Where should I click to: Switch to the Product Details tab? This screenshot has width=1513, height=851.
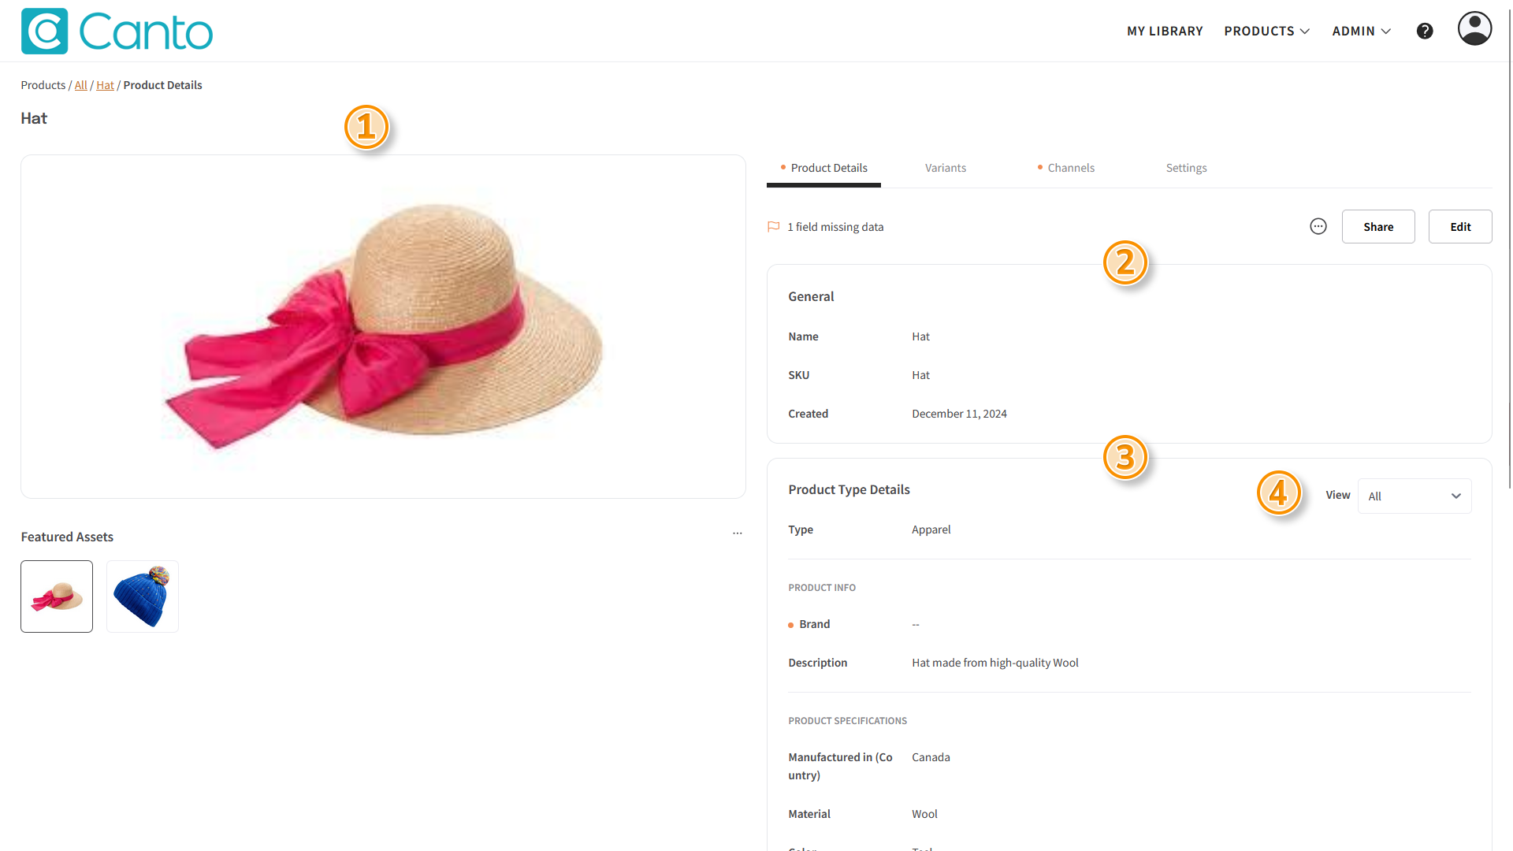click(823, 168)
